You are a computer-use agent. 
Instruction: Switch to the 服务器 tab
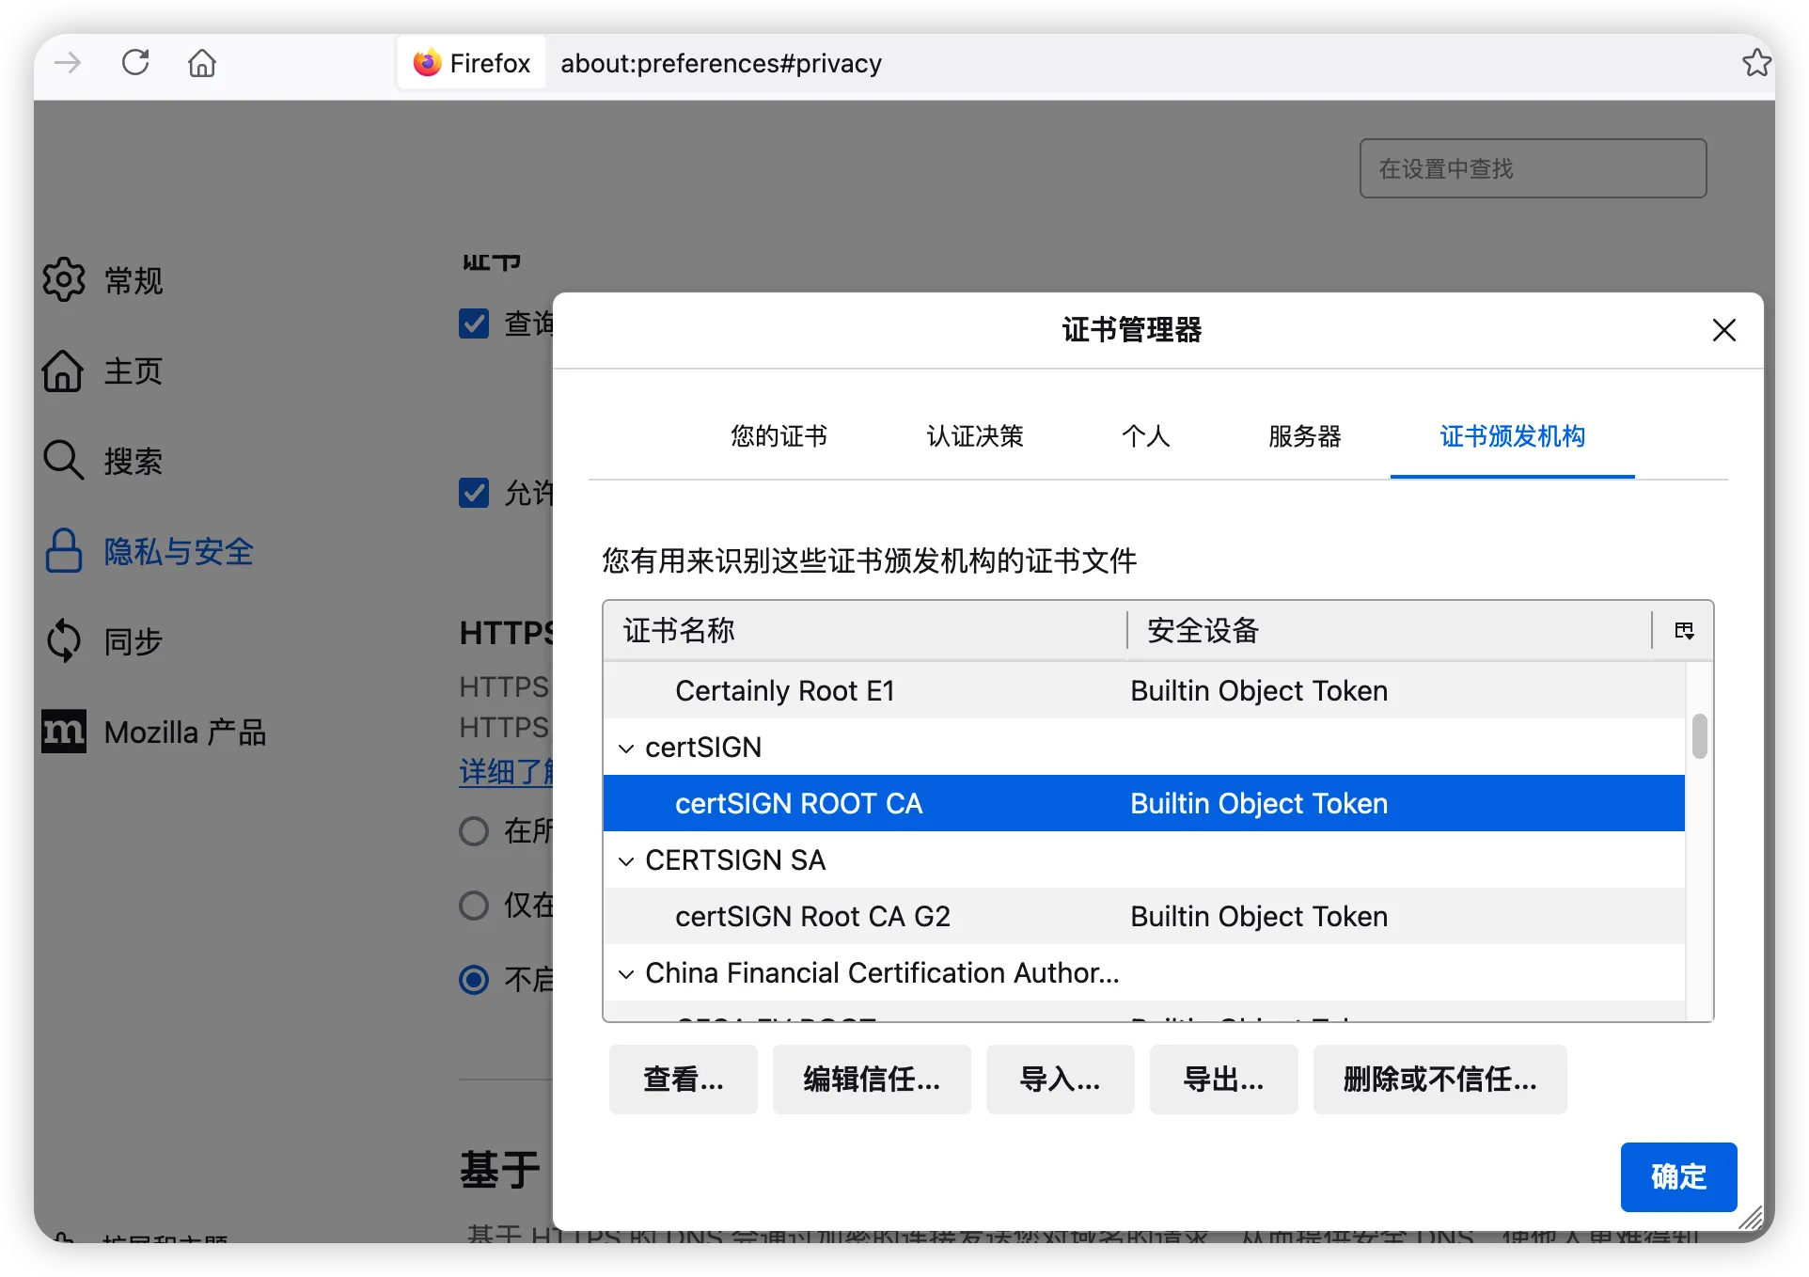[1304, 436]
